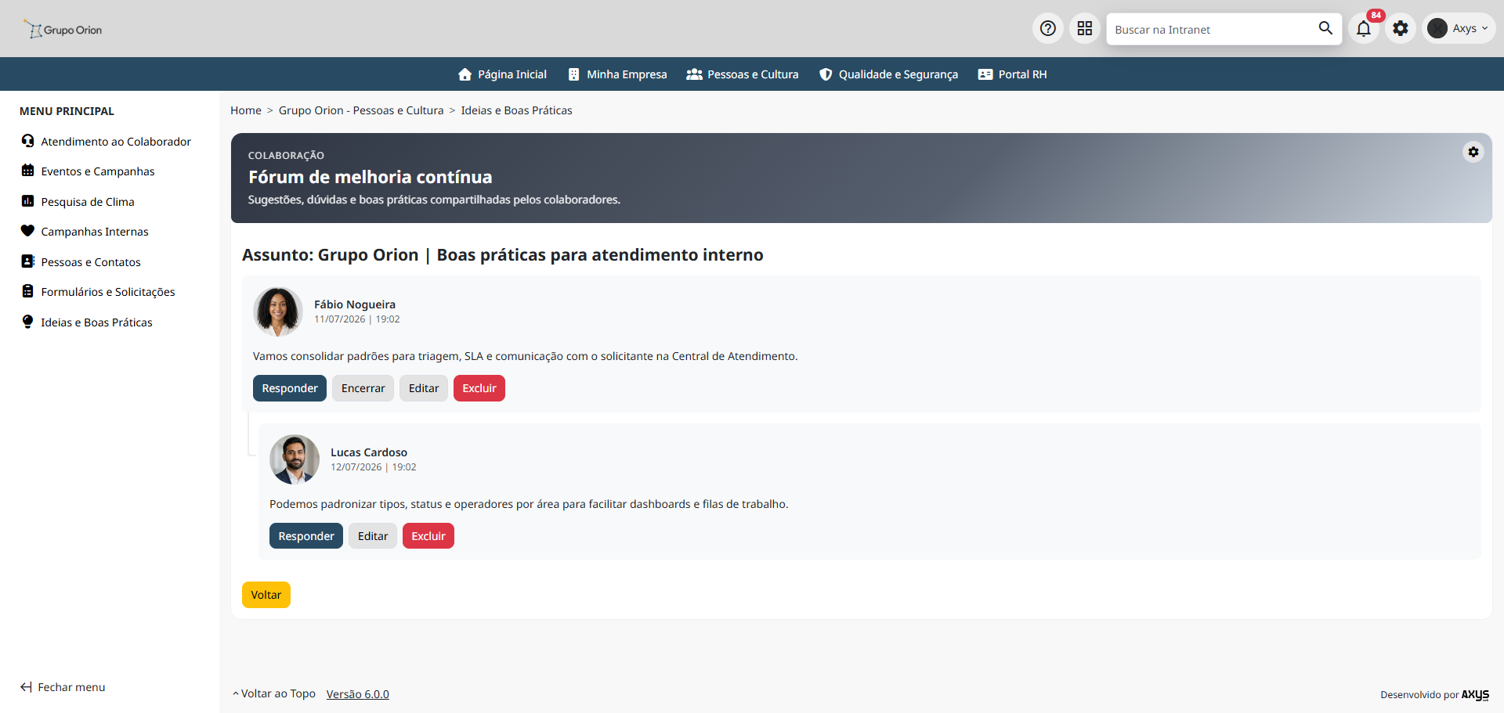Open Atendimento ao Colaborador in sidebar
Viewport: 1504px width, 713px height.
tap(116, 142)
